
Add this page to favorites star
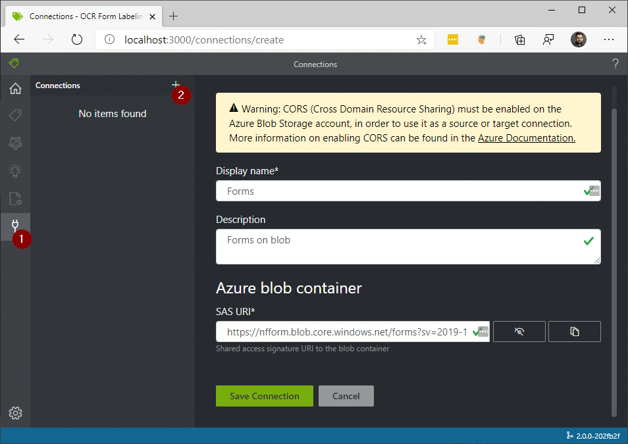[421, 39]
